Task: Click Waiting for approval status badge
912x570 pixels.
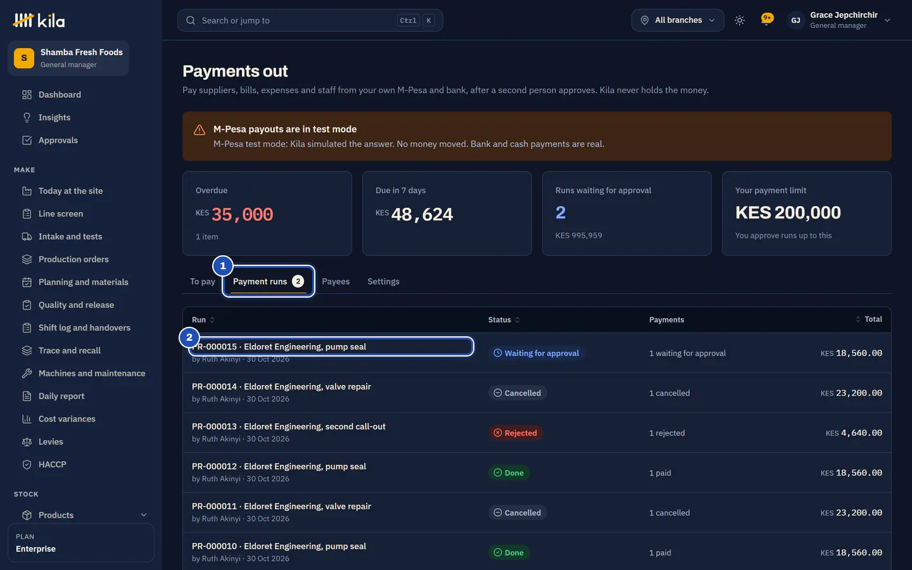Action: point(536,353)
